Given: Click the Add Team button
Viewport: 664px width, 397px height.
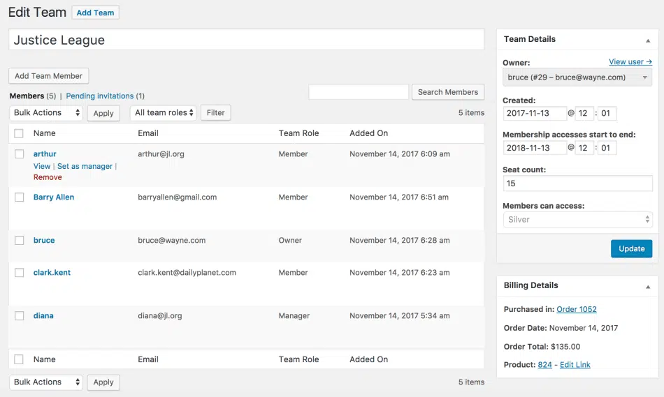Looking at the screenshot, I should tap(95, 13).
